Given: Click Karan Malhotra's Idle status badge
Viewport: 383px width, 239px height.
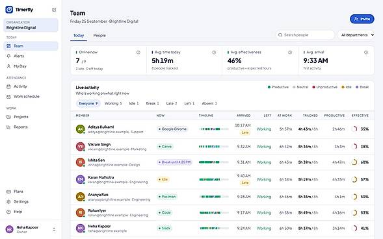Looking at the screenshot, I should coord(163,179).
